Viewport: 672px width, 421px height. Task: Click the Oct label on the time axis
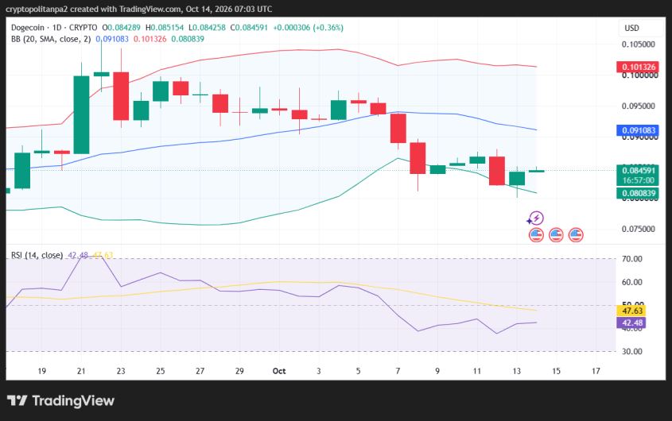[279, 371]
